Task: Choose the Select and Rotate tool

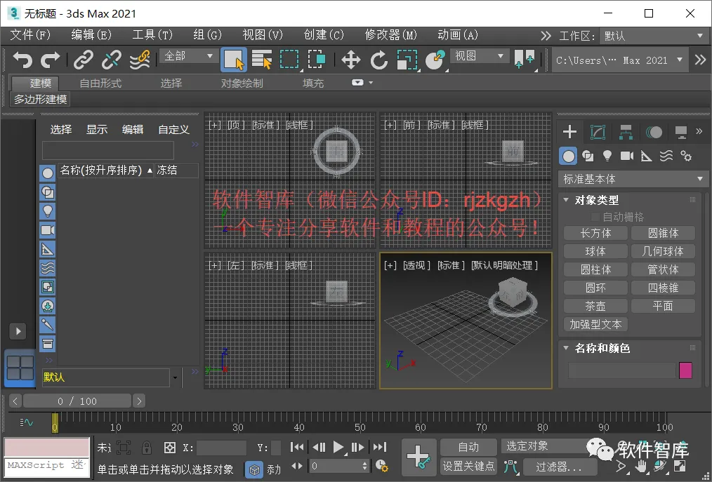Action: (378, 60)
